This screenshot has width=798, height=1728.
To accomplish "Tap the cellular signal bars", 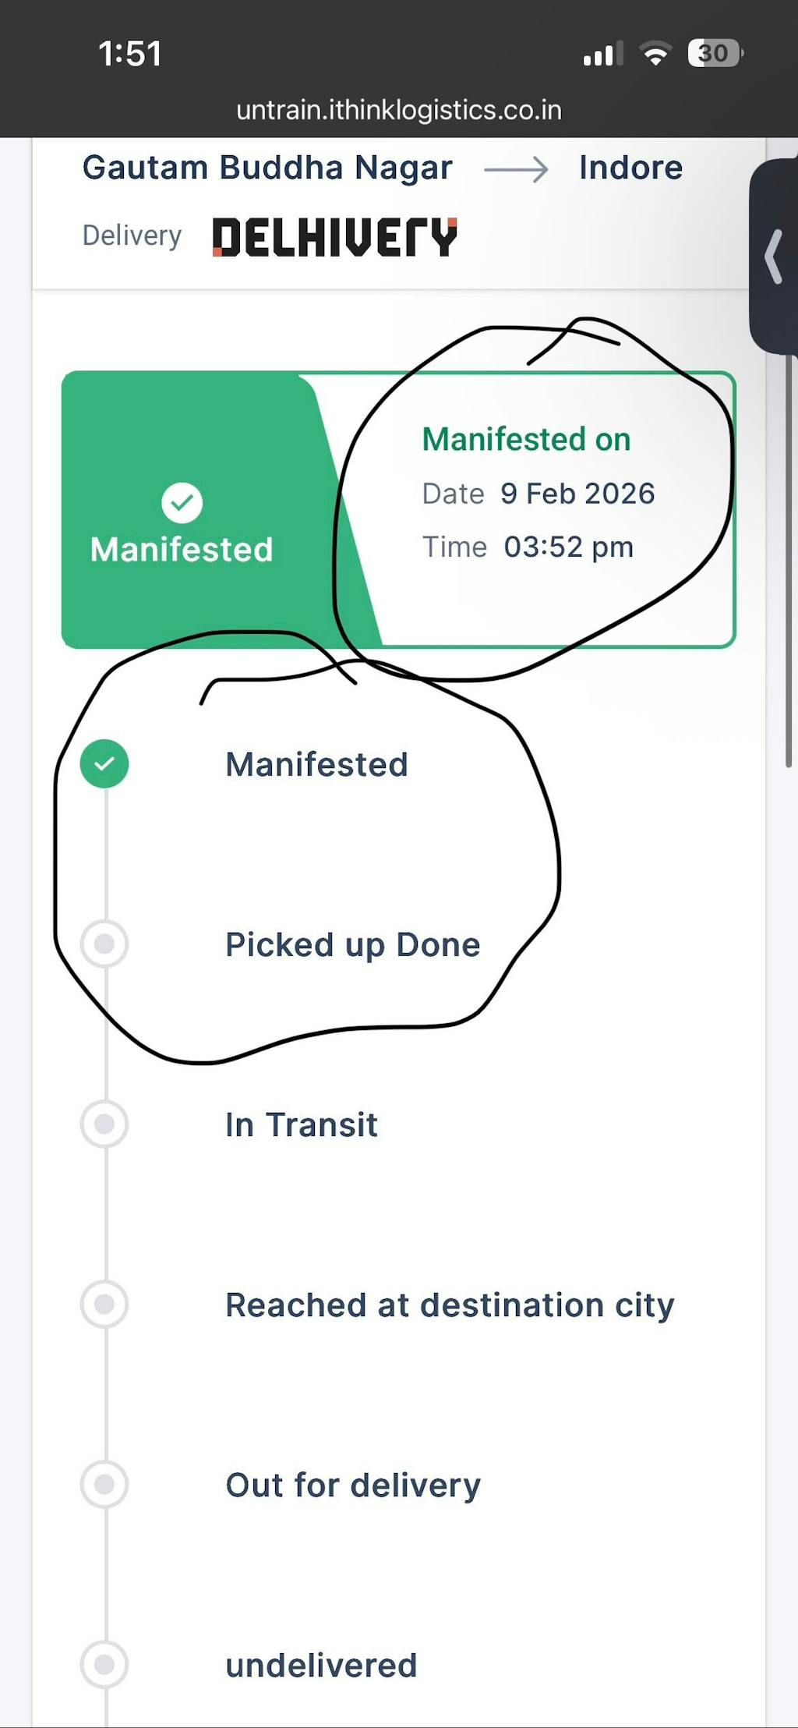I will pyautogui.click(x=602, y=55).
